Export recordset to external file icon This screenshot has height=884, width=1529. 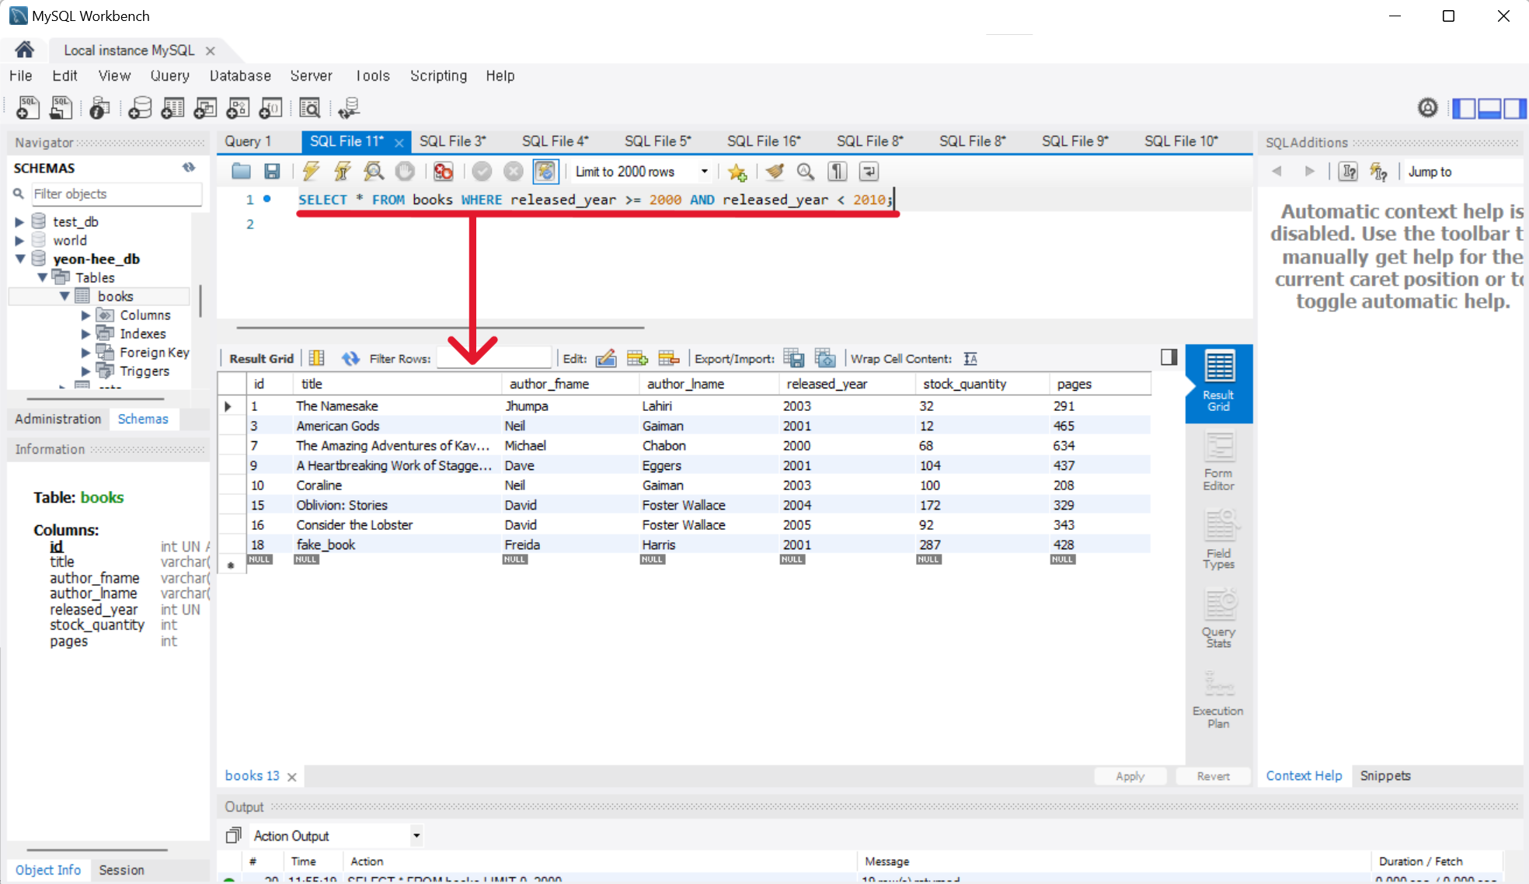pos(794,358)
